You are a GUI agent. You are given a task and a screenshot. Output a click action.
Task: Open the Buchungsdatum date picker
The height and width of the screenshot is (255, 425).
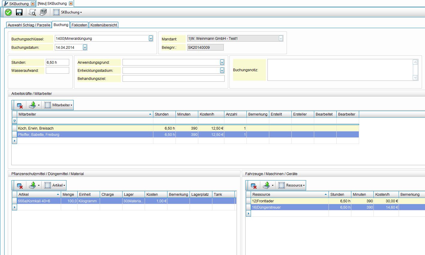[85, 47]
